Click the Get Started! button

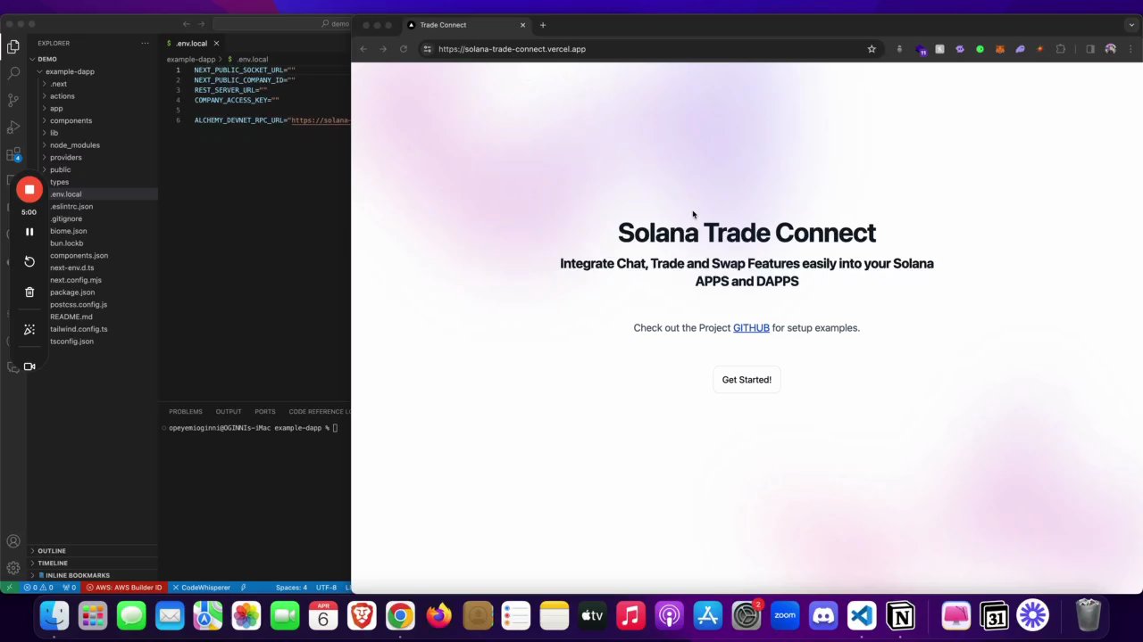click(x=747, y=380)
